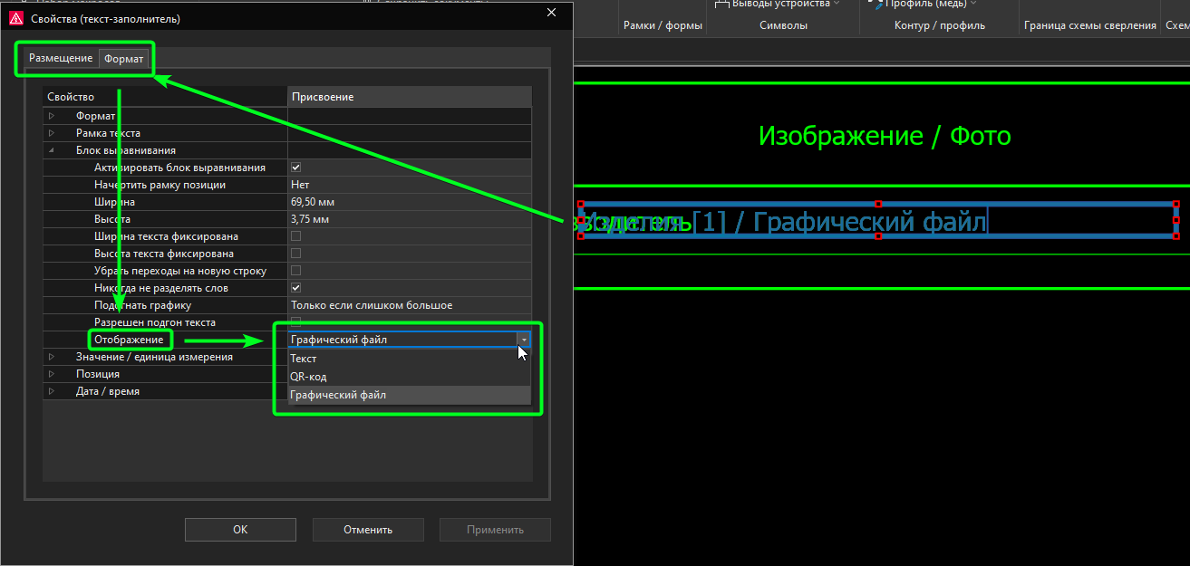Screen dimensions: 1190x566
Task: Expand the Значение / единица измерения group
Action: click(x=52, y=357)
